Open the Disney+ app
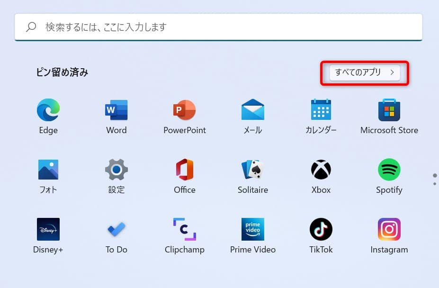 click(48, 230)
